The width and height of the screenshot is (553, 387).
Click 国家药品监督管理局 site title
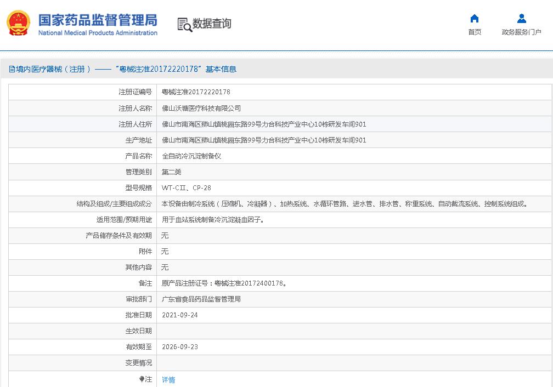98,20
